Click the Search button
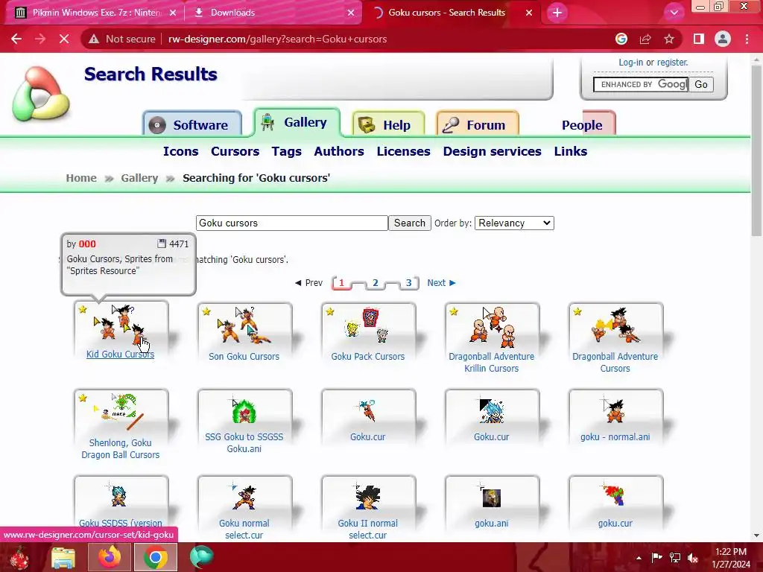Screen dimensions: 763x572 [x=409, y=223]
